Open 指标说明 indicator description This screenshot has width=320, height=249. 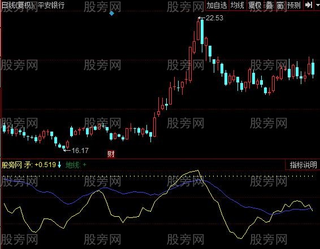click(x=303, y=165)
